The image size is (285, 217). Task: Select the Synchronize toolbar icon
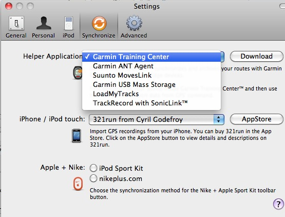[99, 27]
